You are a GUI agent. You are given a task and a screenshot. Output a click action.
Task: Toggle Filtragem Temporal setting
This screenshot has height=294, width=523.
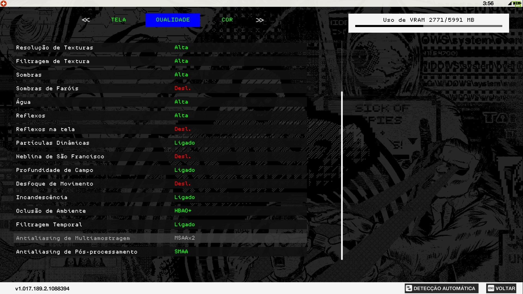[x=160, y=224]
